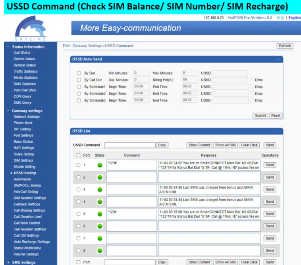
Task: Open SIMPOOL Setting in the sidebar
Action: click(x=27, y=185)
